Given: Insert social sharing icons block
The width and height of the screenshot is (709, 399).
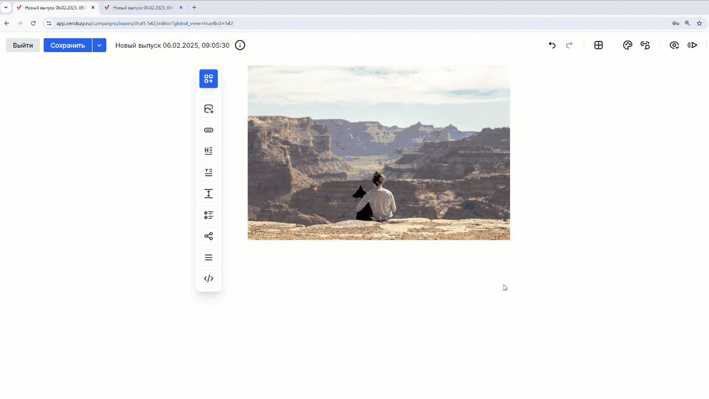Looking at the screenshot, I should click(209, 236).
